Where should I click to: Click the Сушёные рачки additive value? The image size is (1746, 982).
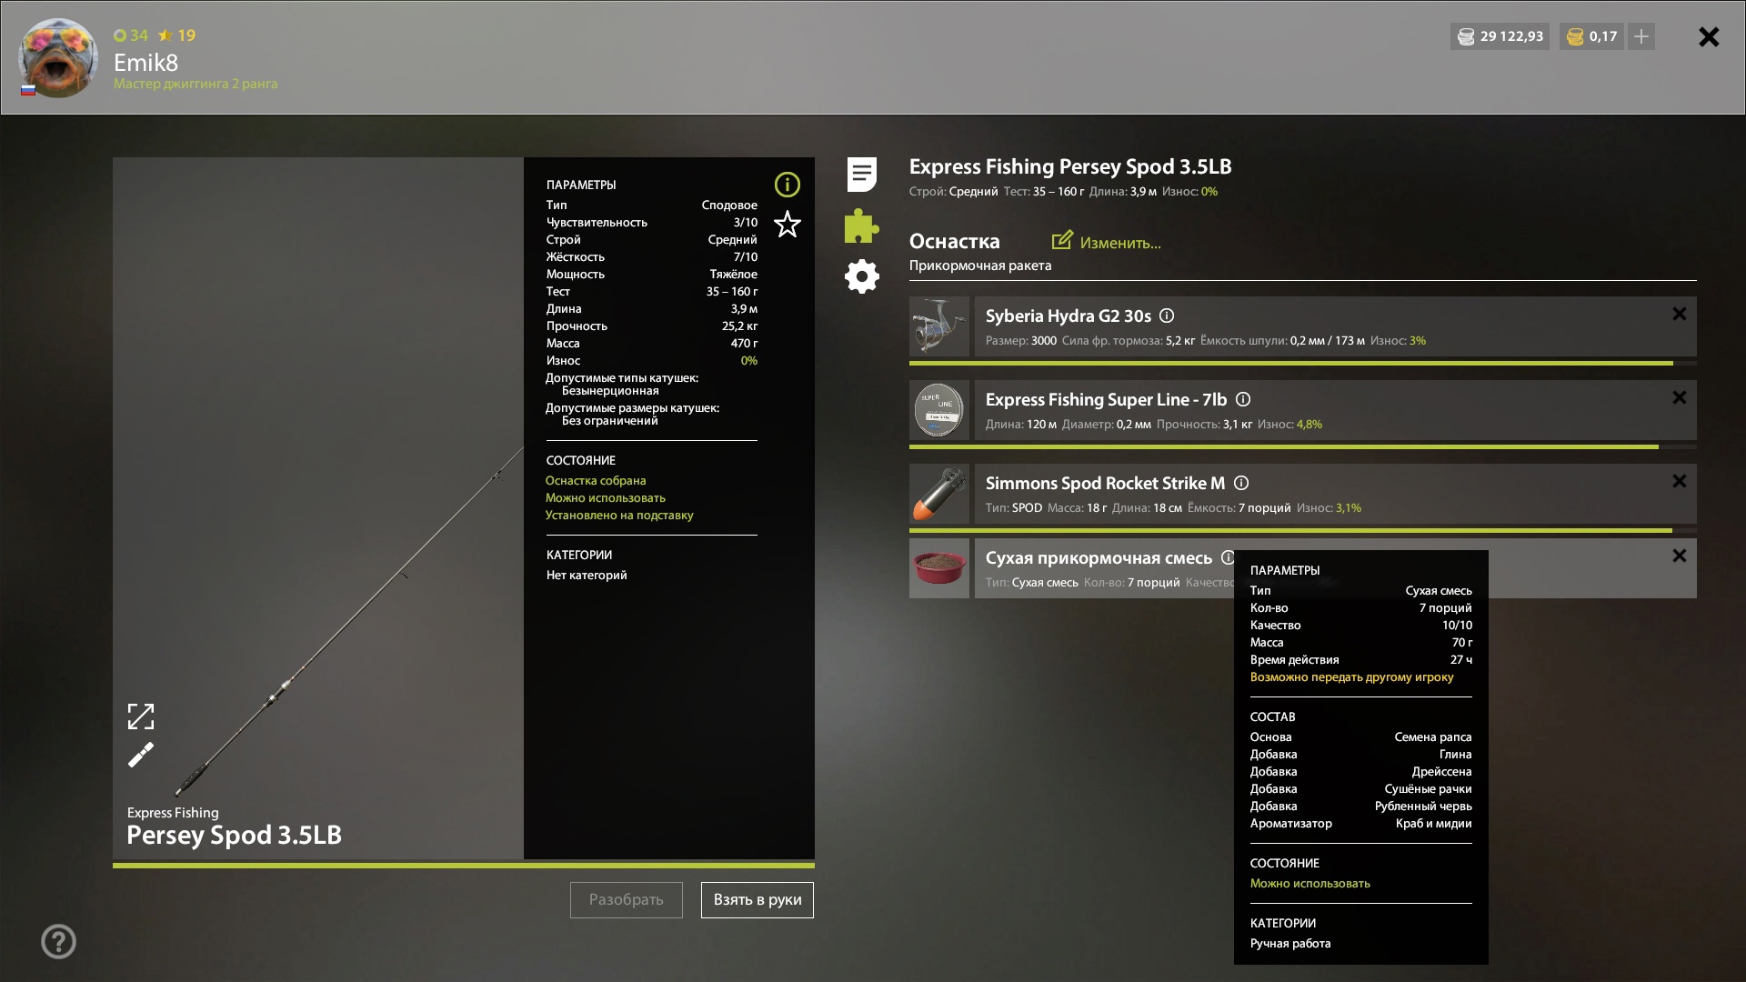pos(1428,789)
